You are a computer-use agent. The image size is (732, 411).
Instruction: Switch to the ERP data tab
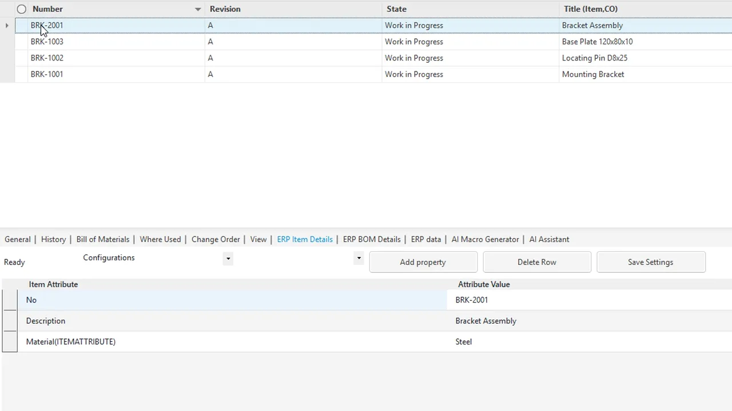426,239
